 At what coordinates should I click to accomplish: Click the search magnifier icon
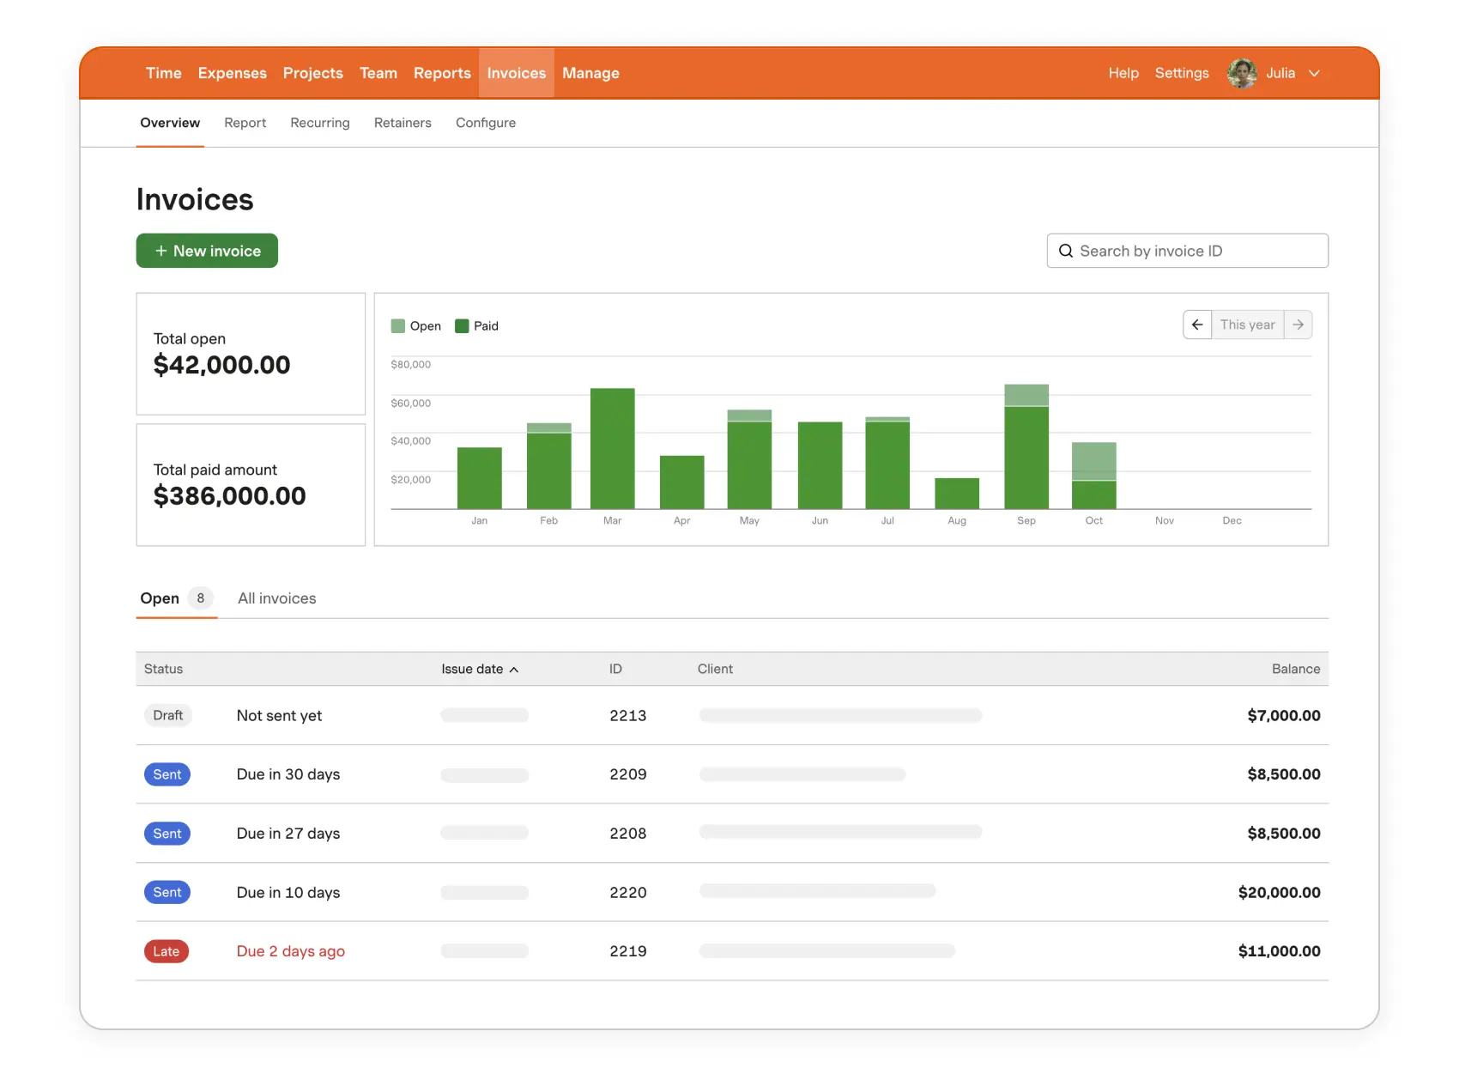[x=1066, y=251]
